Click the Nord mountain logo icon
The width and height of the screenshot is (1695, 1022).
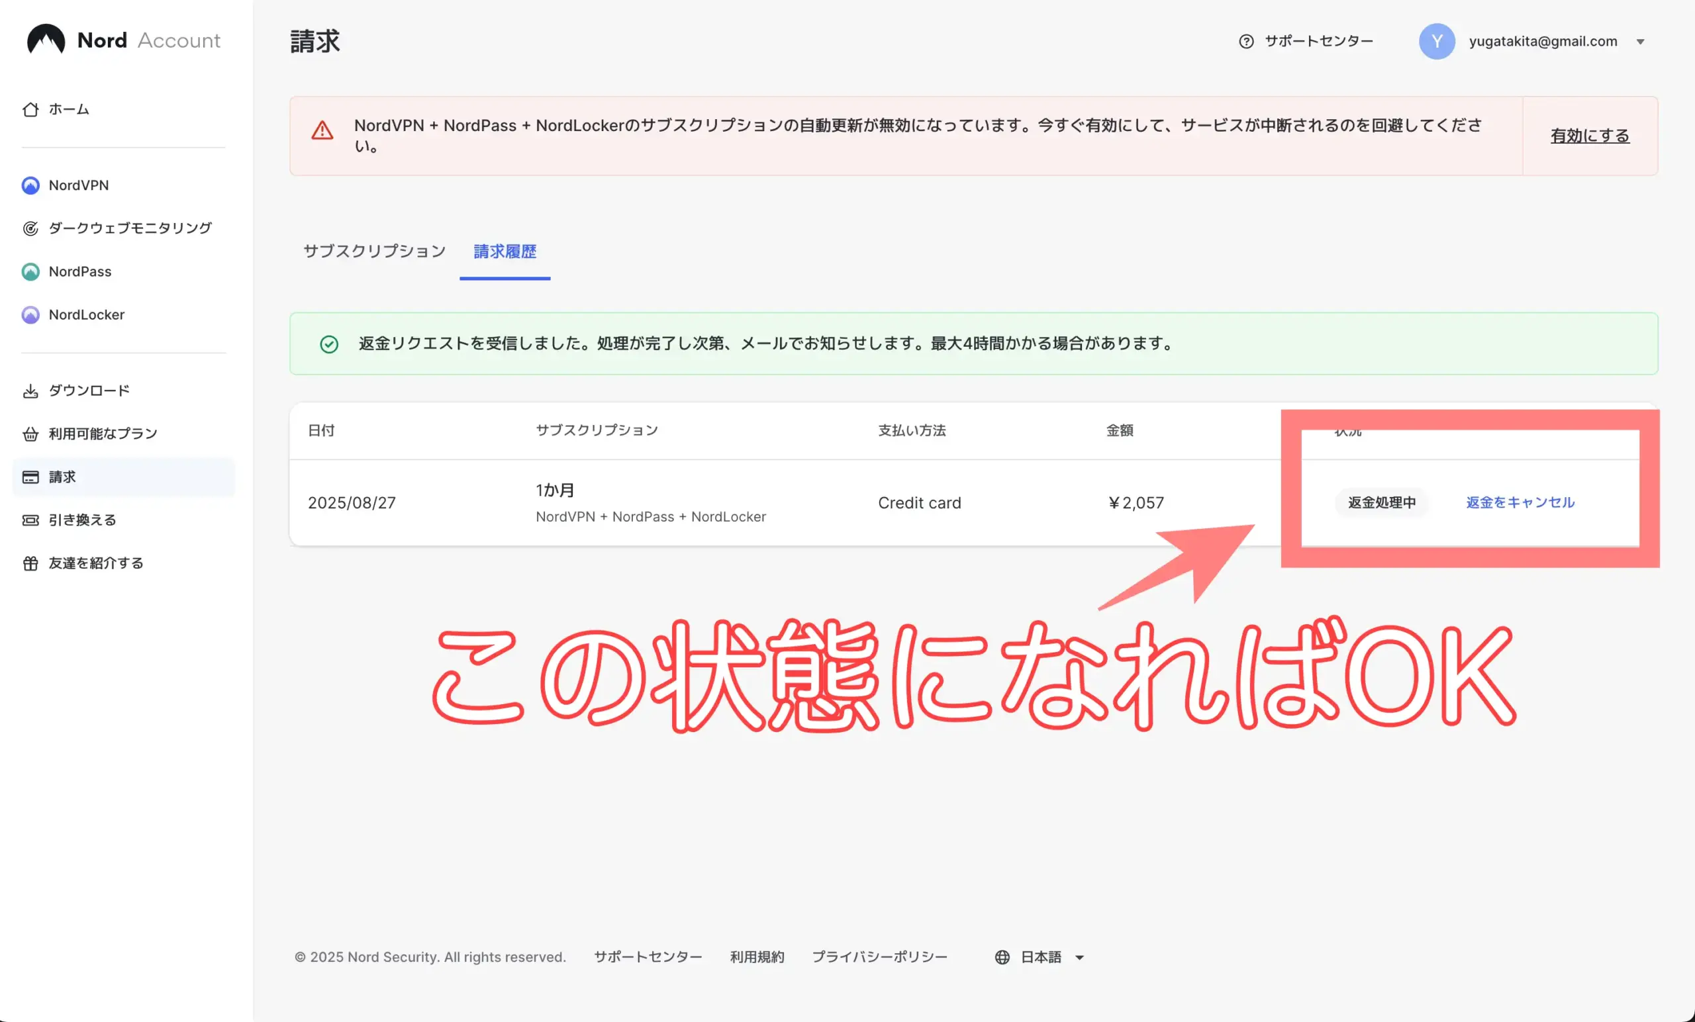tap(46, 40)
